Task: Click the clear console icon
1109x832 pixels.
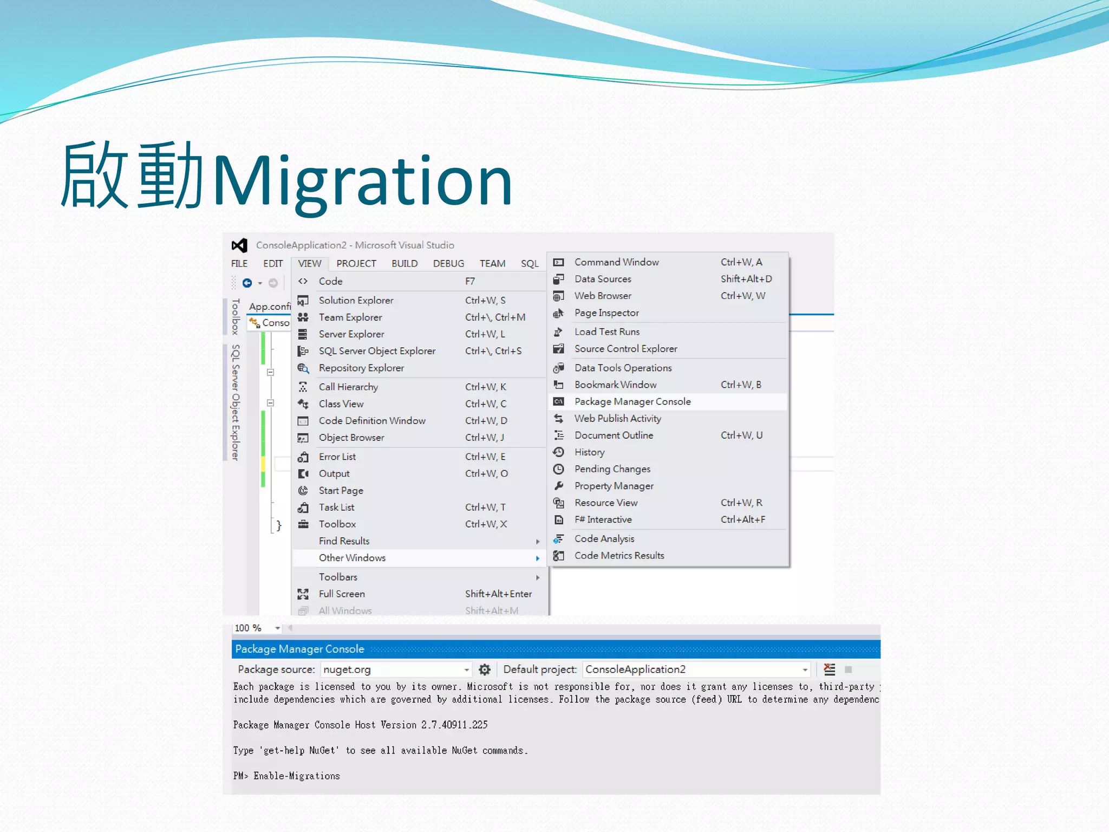Action: pyautogui.click(x=829, y=669)
